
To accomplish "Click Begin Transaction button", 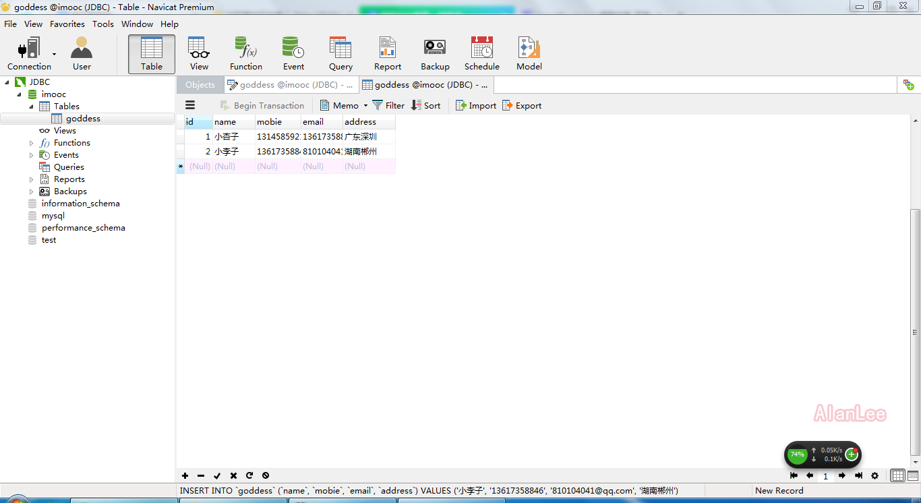I will point(262,105).
